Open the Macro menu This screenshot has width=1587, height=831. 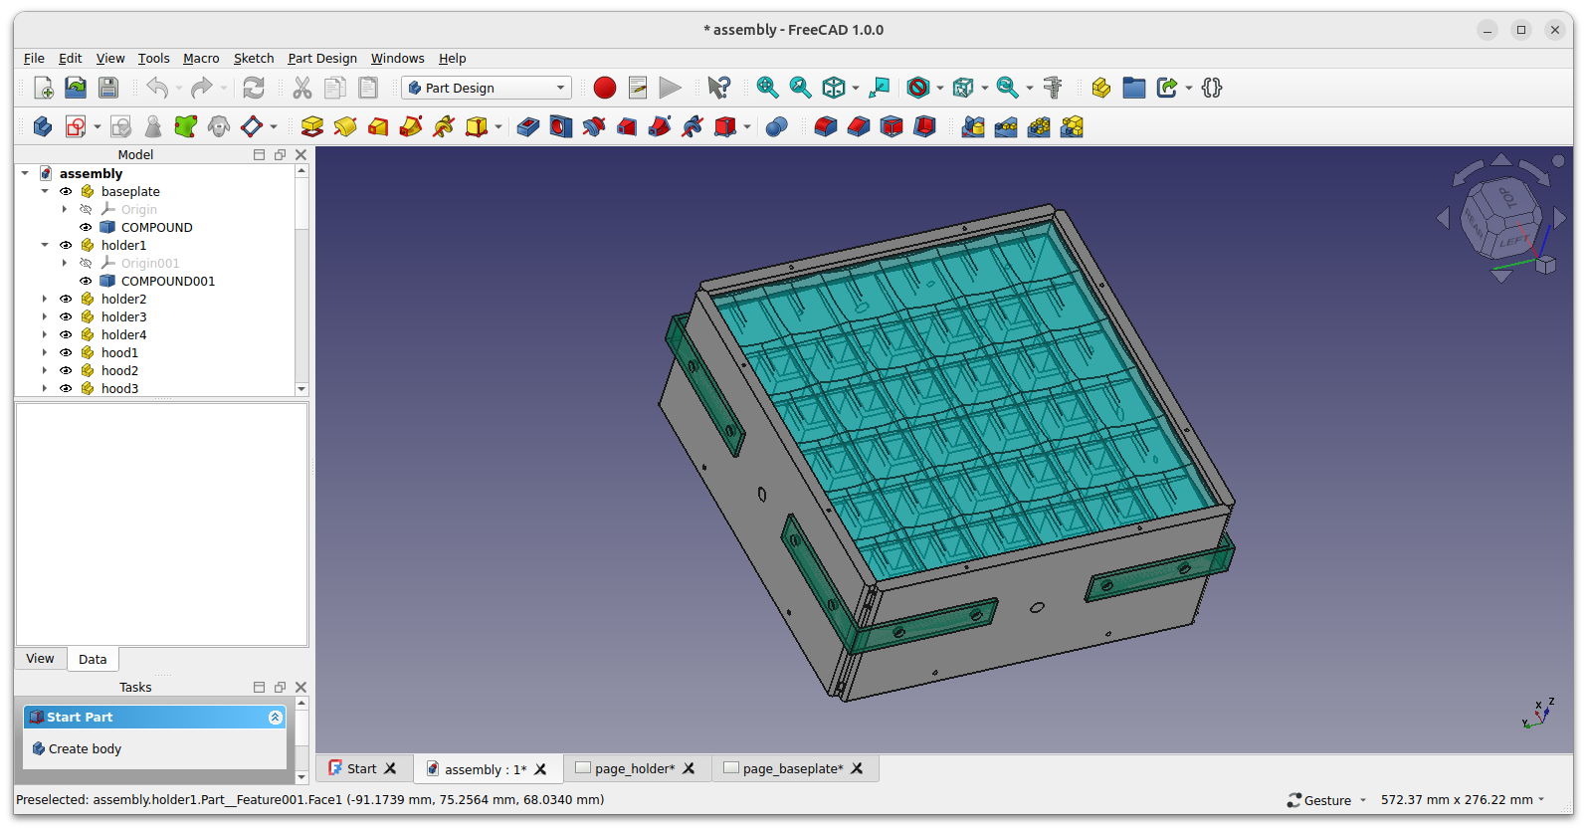(x=201, y=58)
